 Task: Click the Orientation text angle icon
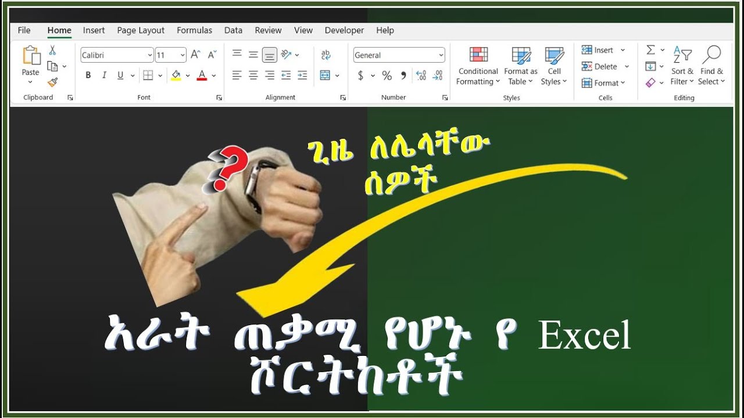(286, 55)
